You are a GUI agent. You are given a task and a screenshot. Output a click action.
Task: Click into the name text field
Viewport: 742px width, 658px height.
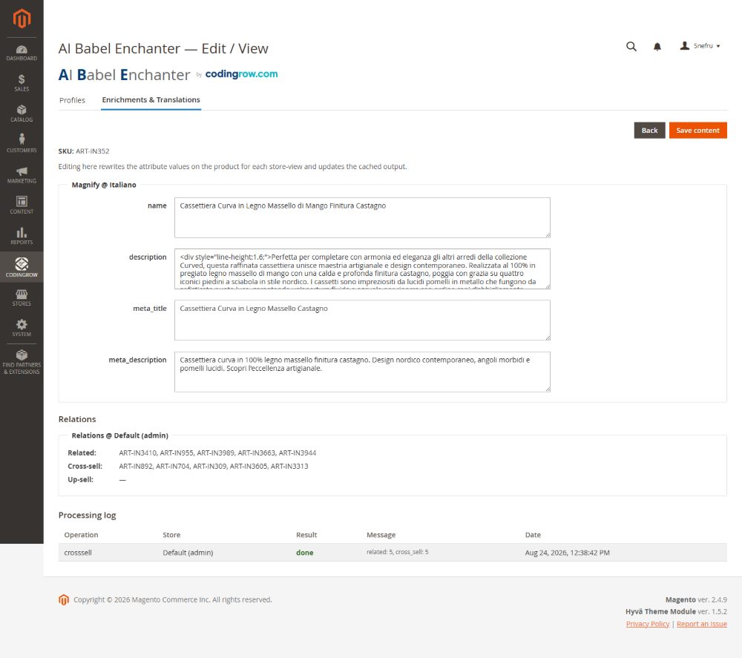coord(362,217)
